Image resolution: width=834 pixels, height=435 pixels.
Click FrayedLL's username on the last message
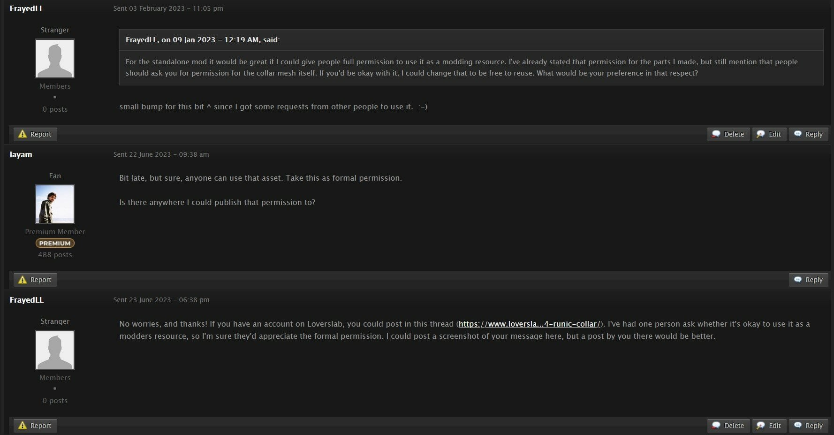[x=27, y=300]
